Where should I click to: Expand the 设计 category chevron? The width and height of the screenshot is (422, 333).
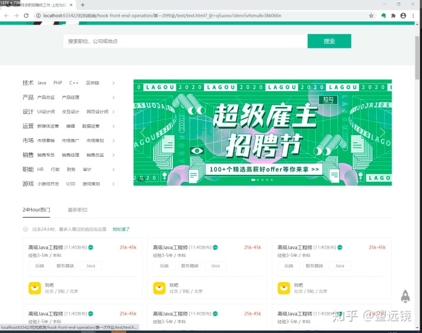[113, 112]
